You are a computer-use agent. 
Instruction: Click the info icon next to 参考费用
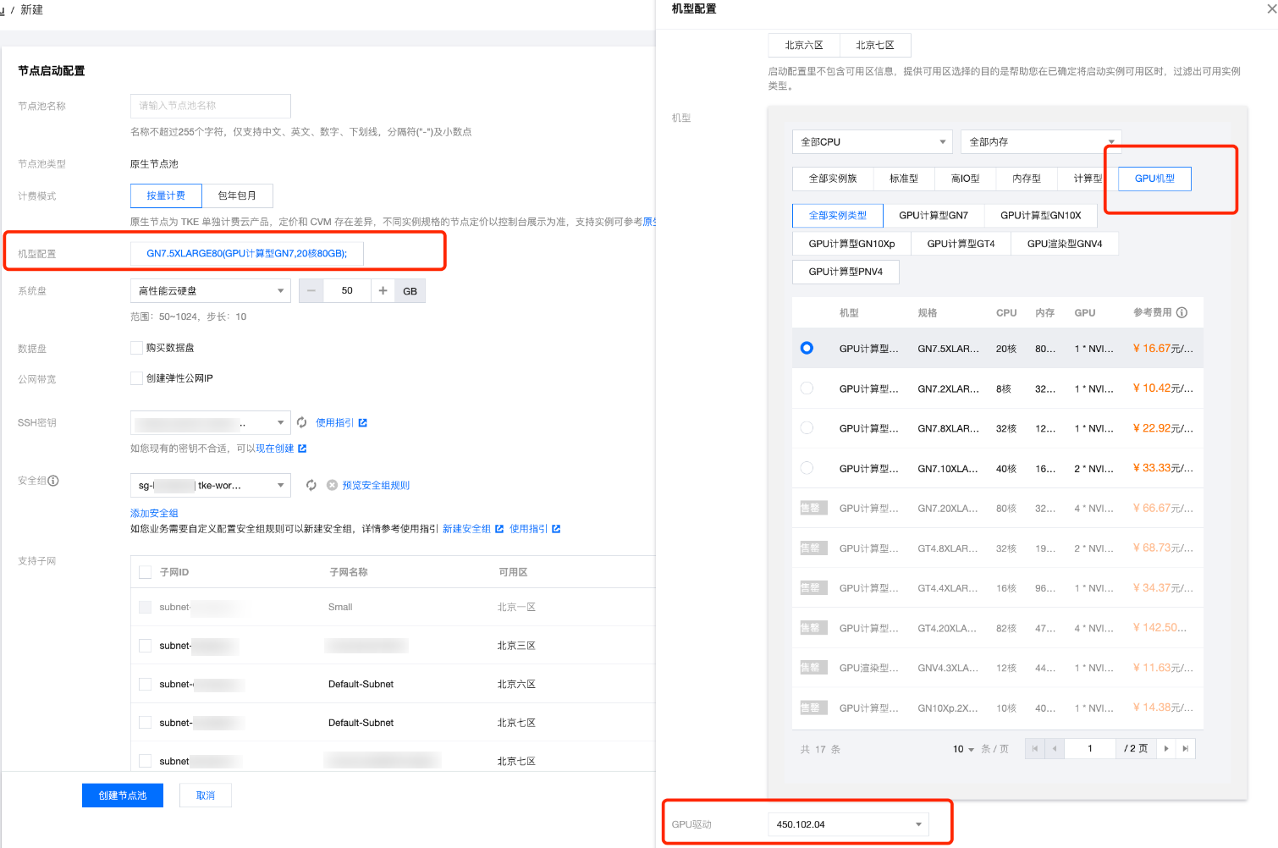pos(1182,312)
